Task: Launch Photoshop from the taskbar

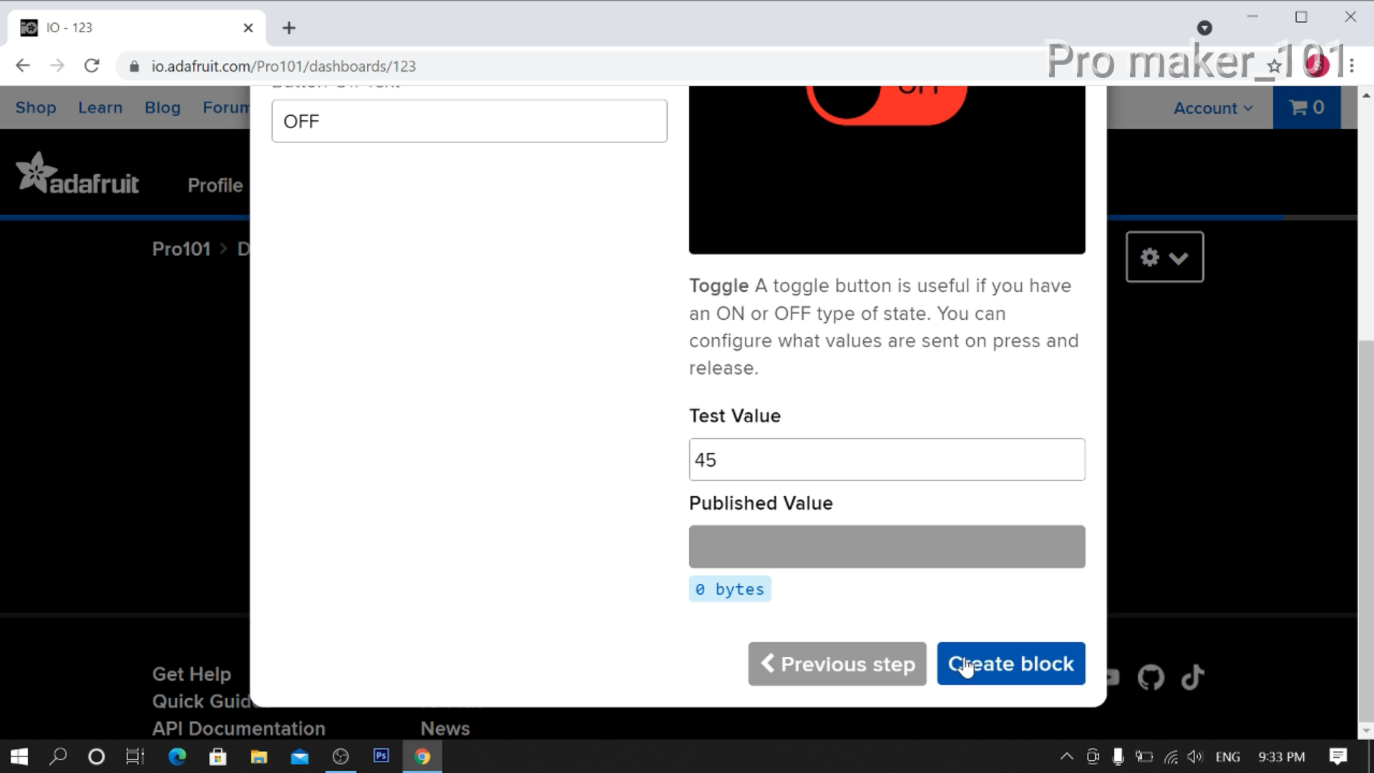Action: pos(381,757)
